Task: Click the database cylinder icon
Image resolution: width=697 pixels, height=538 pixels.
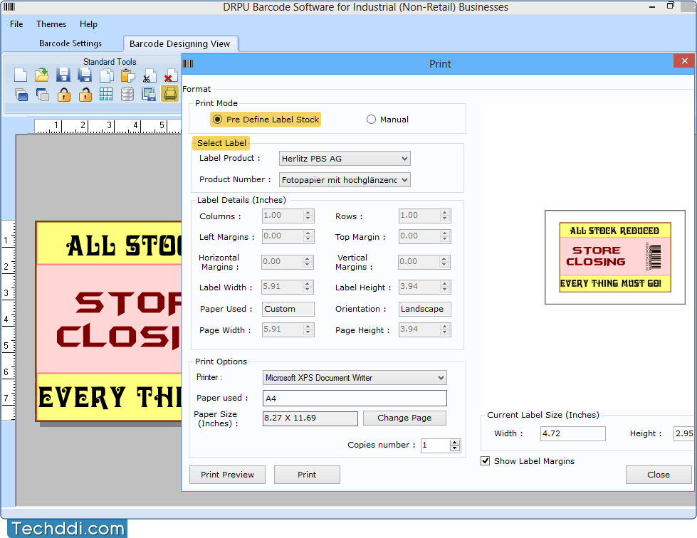Action: pos(127,94)
